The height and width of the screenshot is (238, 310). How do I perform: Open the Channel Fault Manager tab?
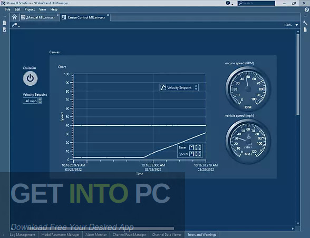(129, 235)
